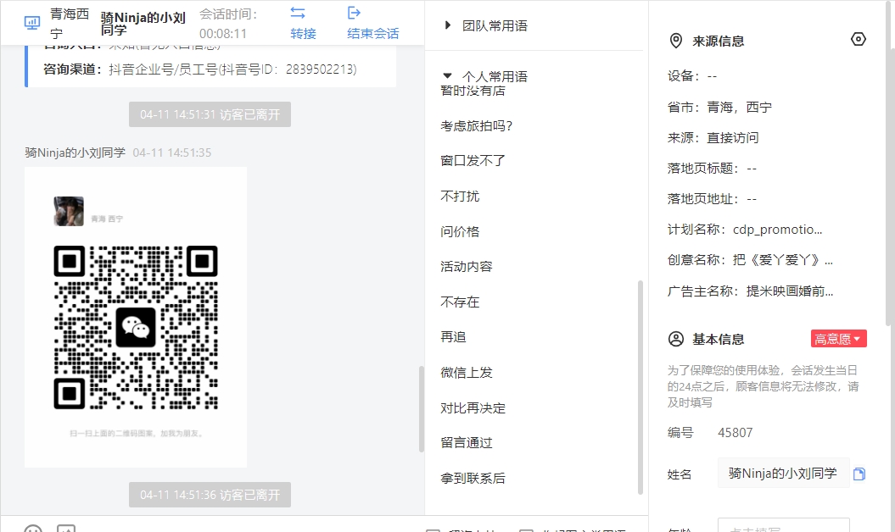This screenshot has height=532, width=895.
Task: Select the quick phrase 再追
Action: pos(453,337)
